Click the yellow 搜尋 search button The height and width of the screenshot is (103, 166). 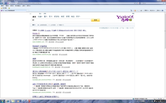coord(95,20)
